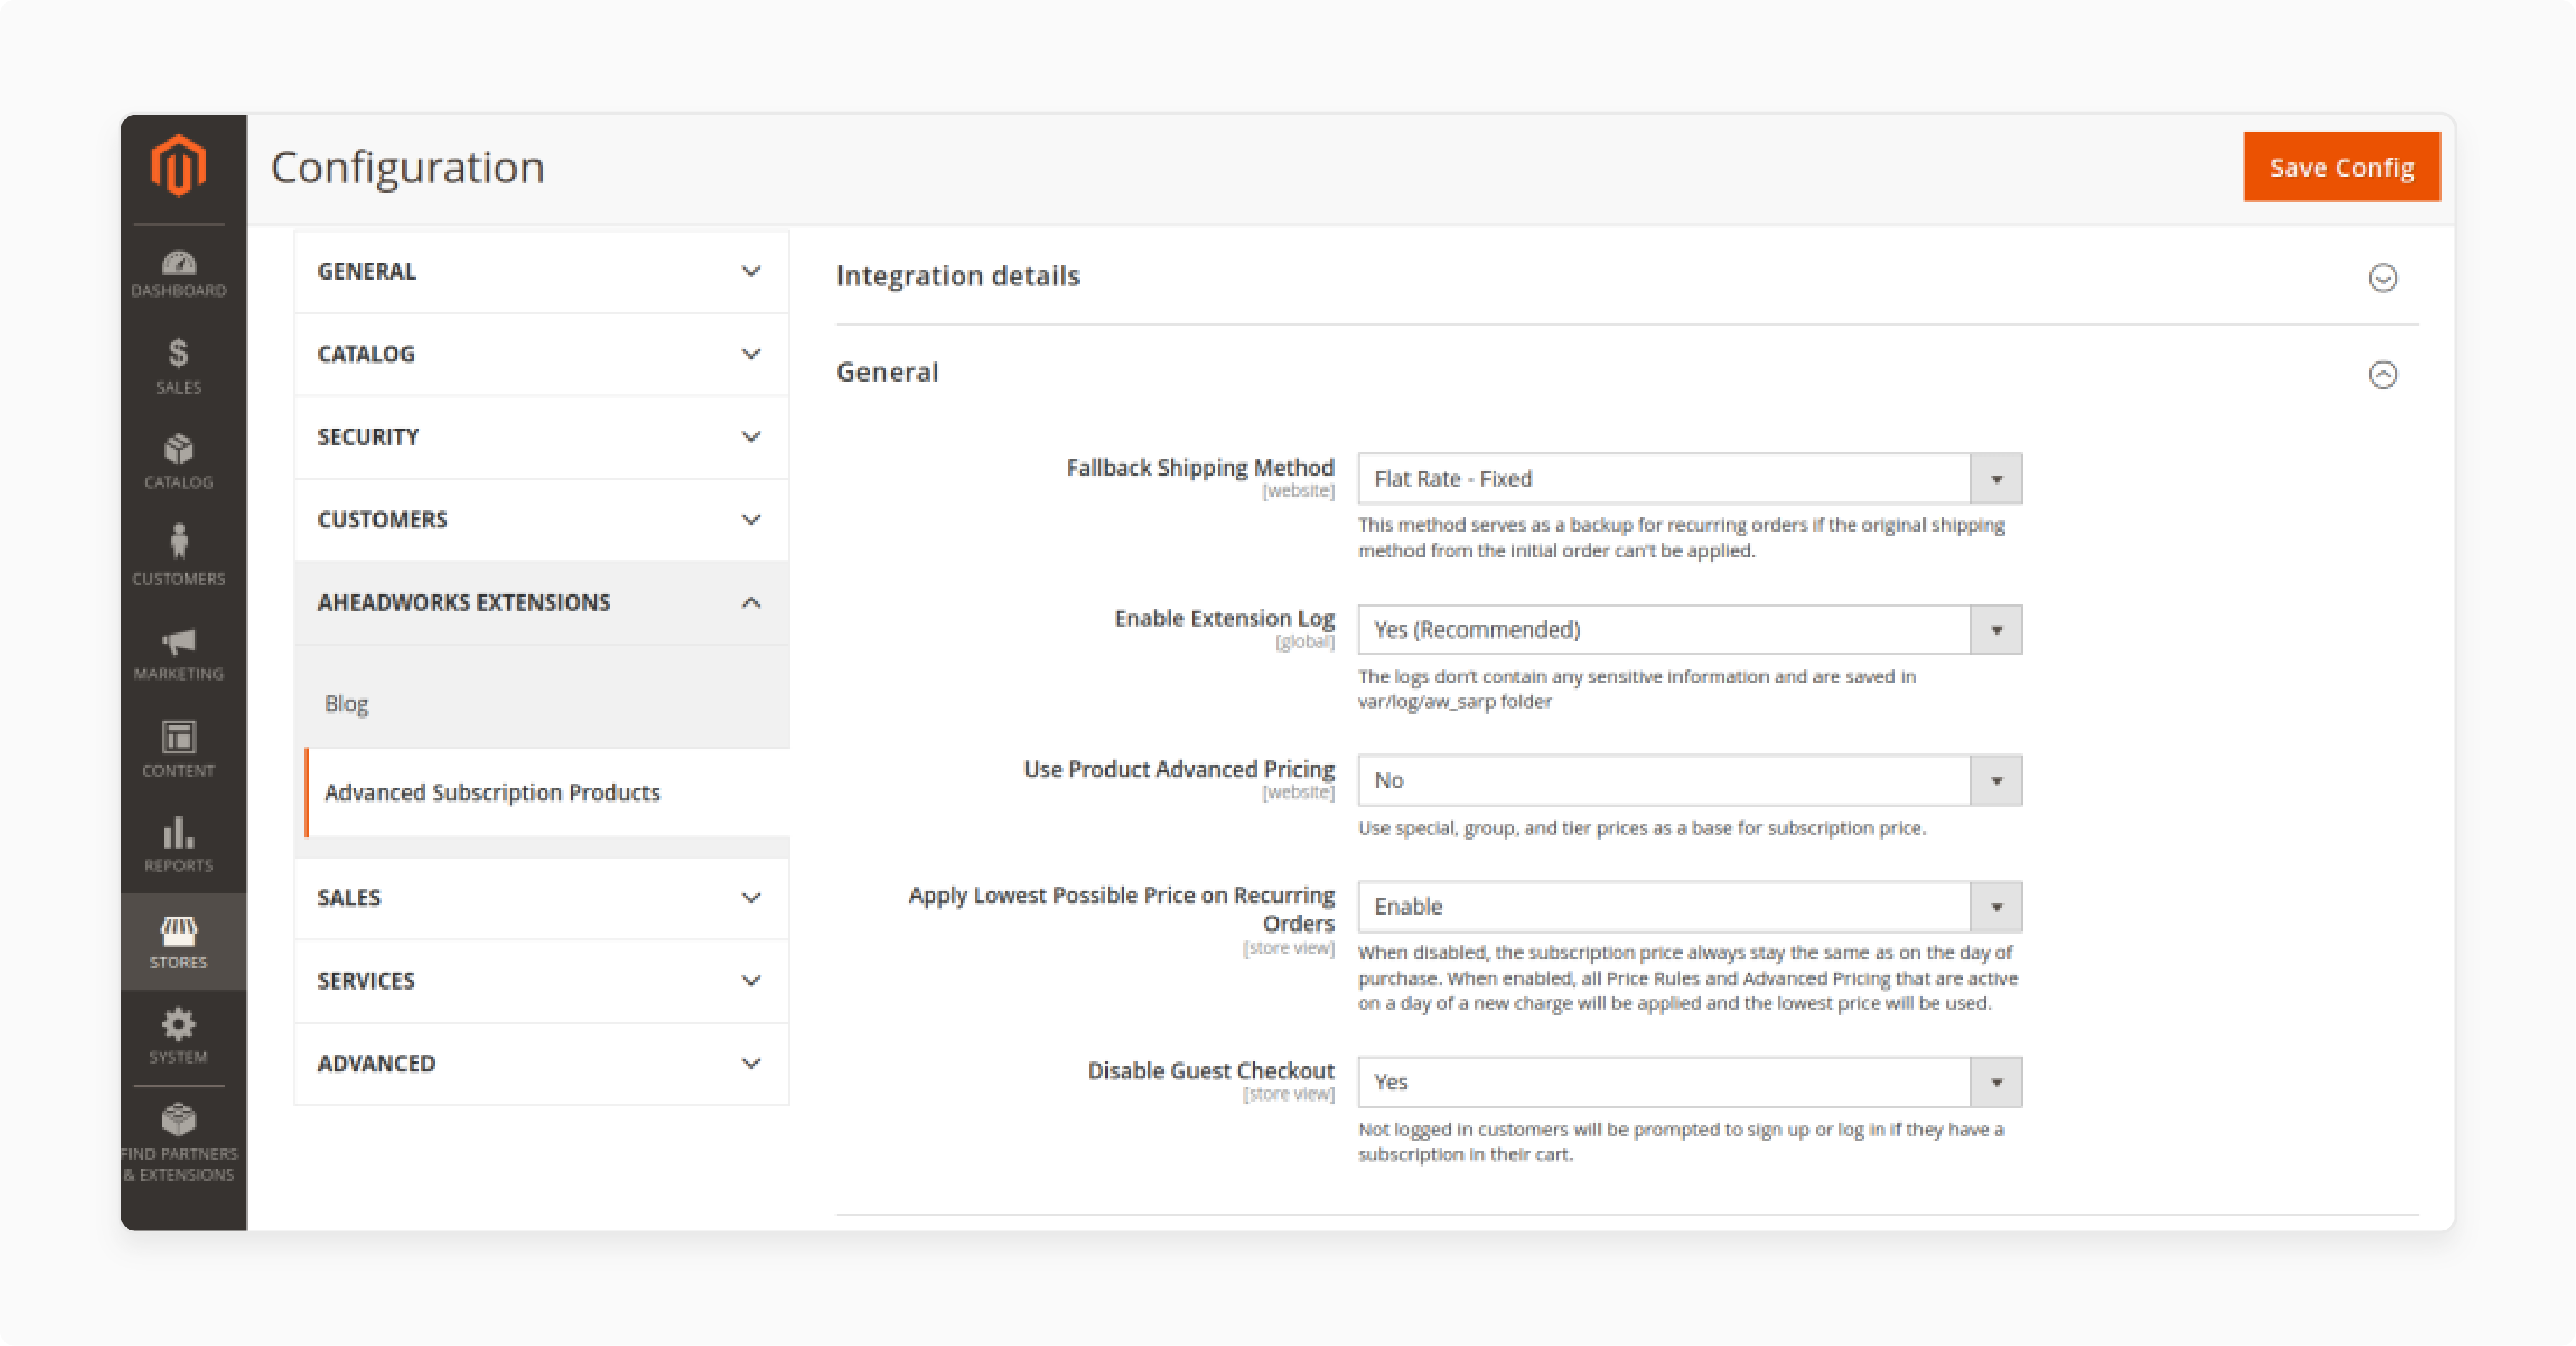Select the Blog menu item
This screenshot has height=1346, width=2576.
346,704
